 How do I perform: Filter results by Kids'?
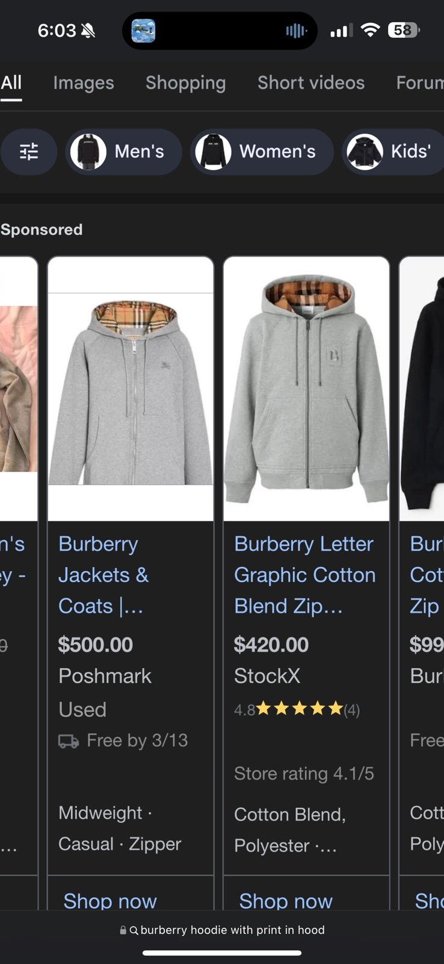tap(393, 152)
